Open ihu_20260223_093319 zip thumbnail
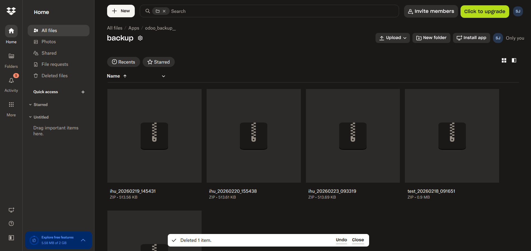This screenshot has height=251, width=531. [x=353, y=136]
